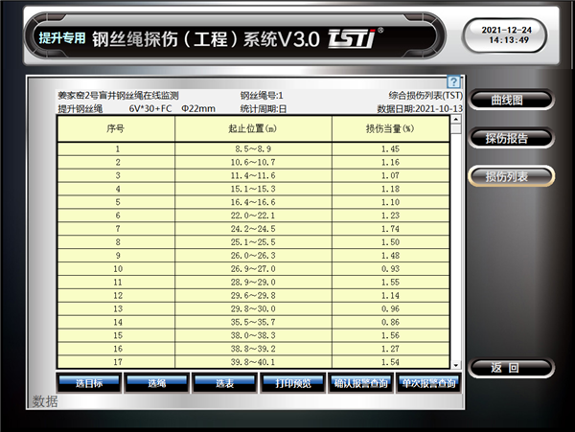Click sequence number 17 in the table
Viewport: 575px width, 432px height.
pos(116,362)
